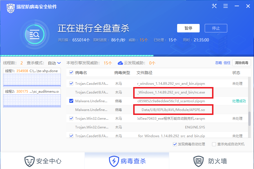Switch to the 防火墙 tab
This screenshot has height=169, width=254.
tap(211, 161)
